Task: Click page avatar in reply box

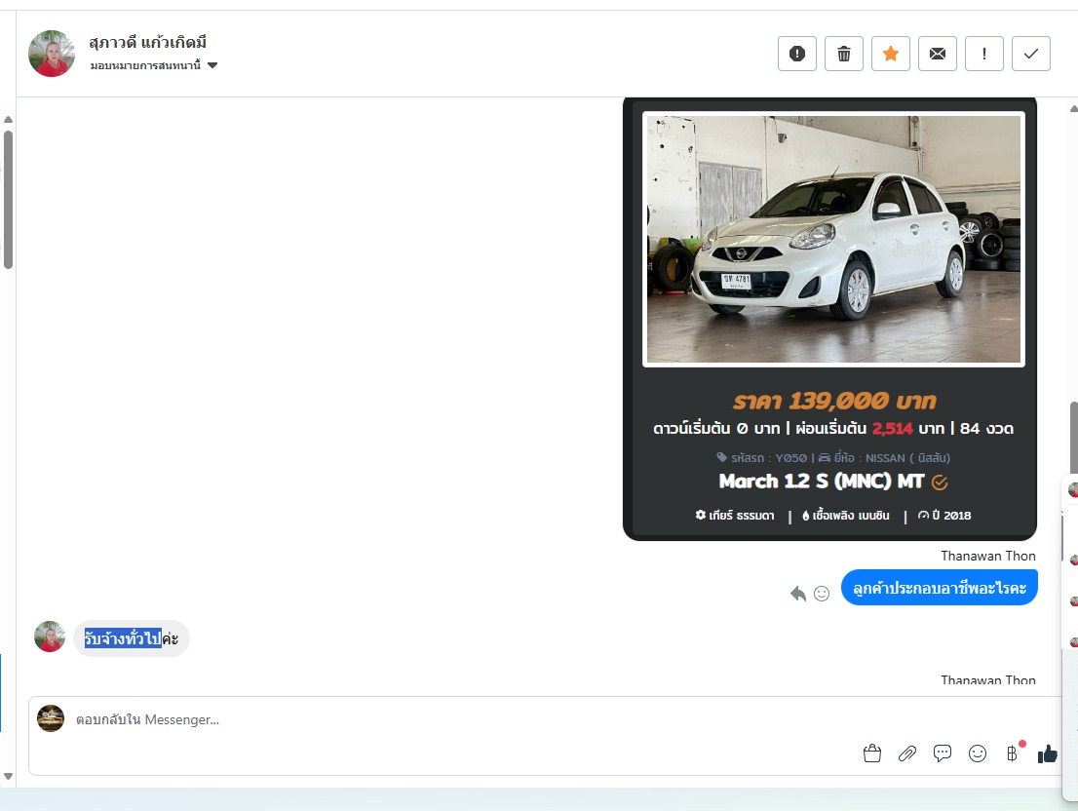Action: [50, 718]
